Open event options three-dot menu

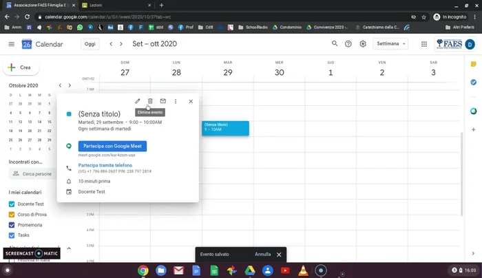176,101
